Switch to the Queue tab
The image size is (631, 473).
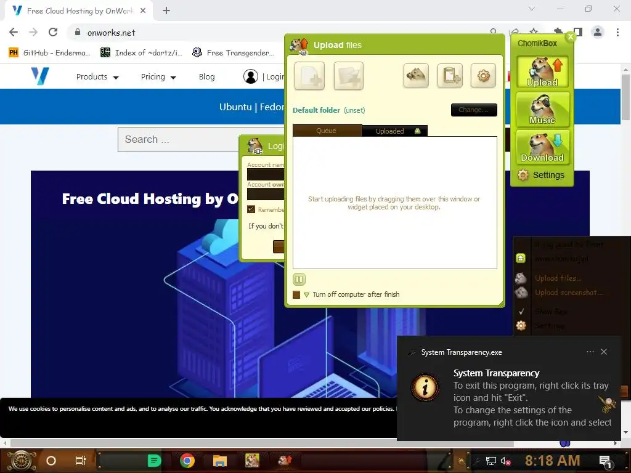[x=327, y=131]
